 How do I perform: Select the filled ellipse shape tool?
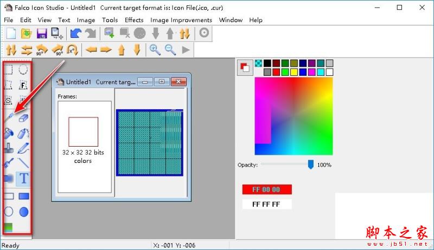click(x=24, y=212)
